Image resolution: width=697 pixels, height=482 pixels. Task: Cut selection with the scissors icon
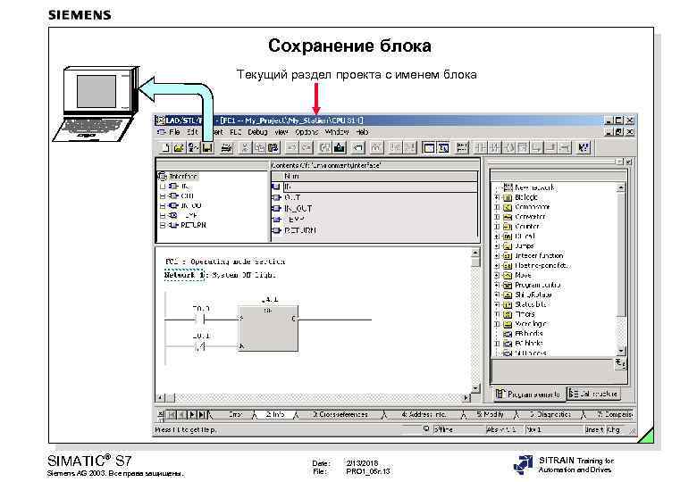click(245, 148)
